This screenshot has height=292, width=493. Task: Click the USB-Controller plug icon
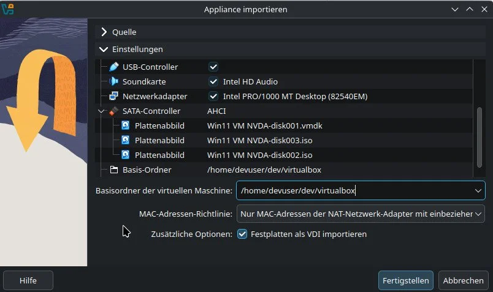114,67
